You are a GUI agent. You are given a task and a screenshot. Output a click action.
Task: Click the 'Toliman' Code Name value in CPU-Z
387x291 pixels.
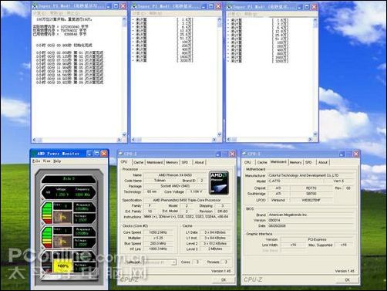(x=160, y=181)
